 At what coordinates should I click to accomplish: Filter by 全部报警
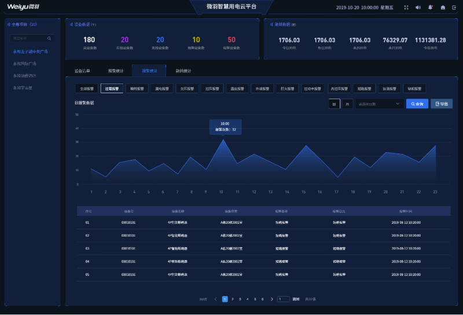87,89
